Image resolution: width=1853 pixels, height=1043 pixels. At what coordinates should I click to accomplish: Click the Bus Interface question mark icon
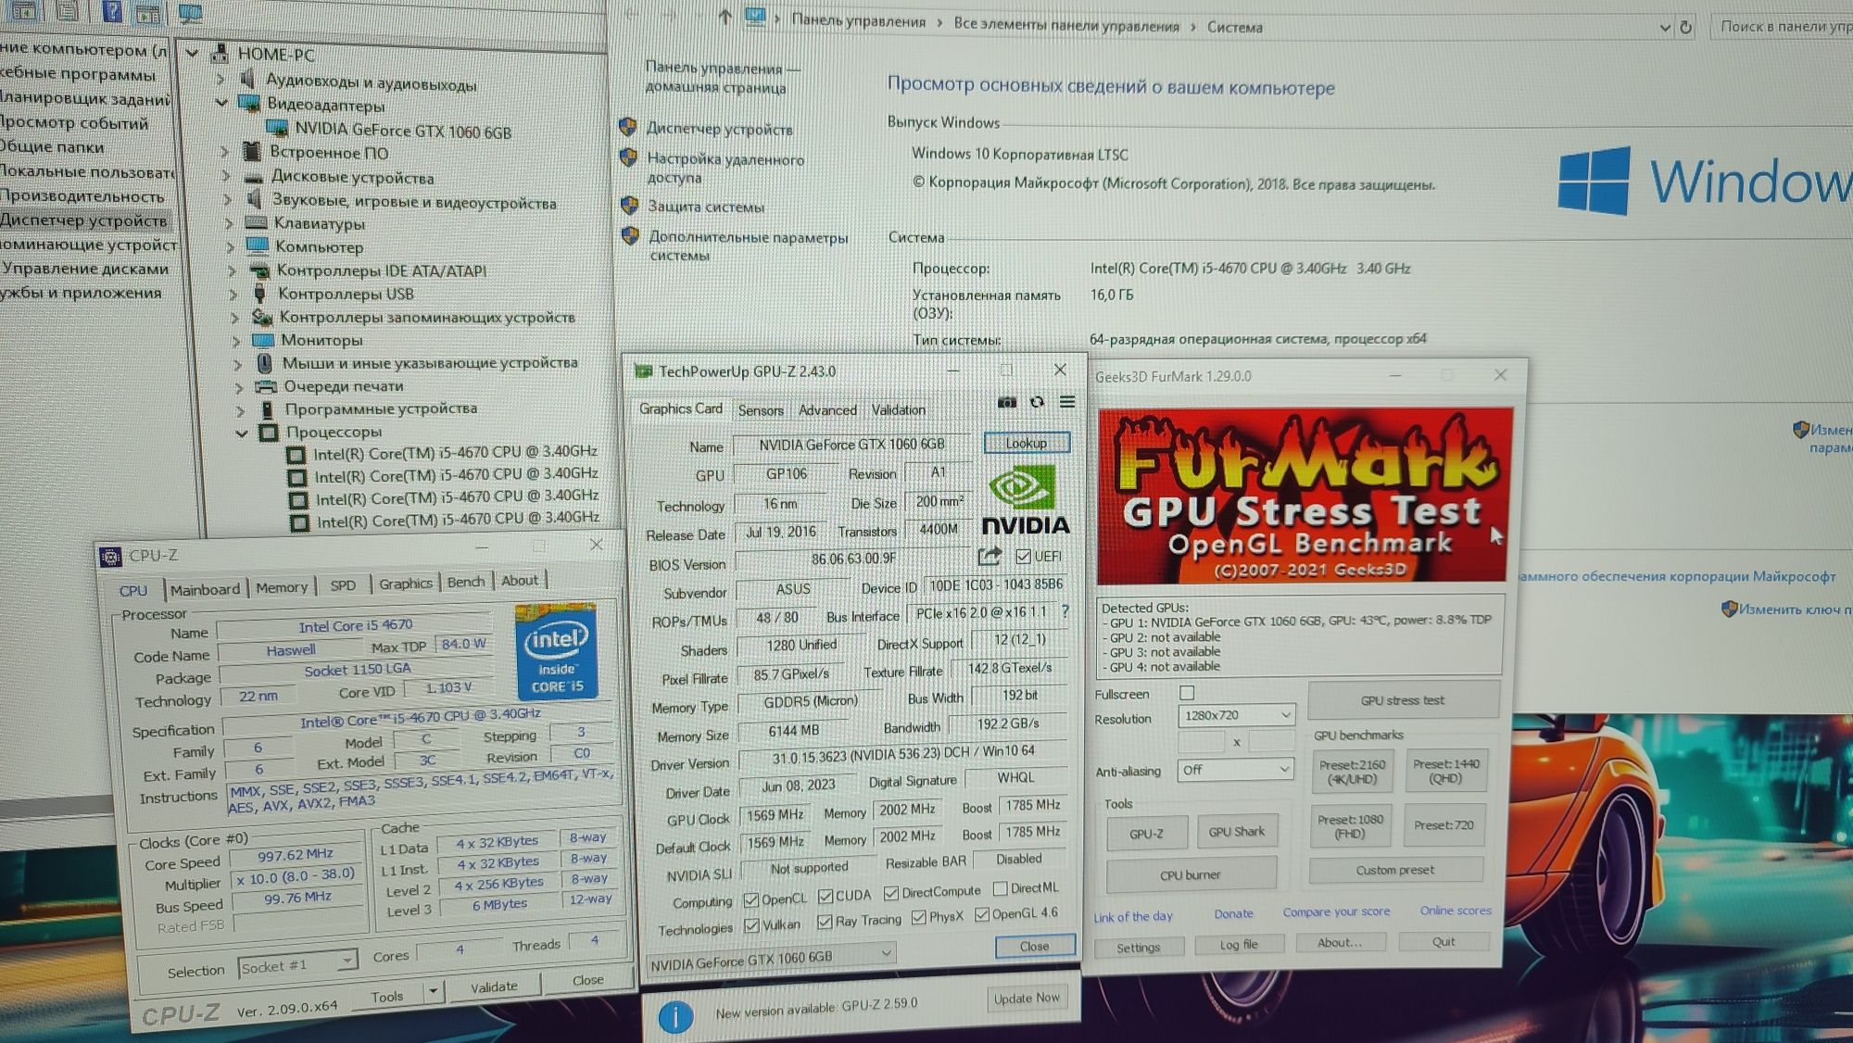click(1065, 611)
